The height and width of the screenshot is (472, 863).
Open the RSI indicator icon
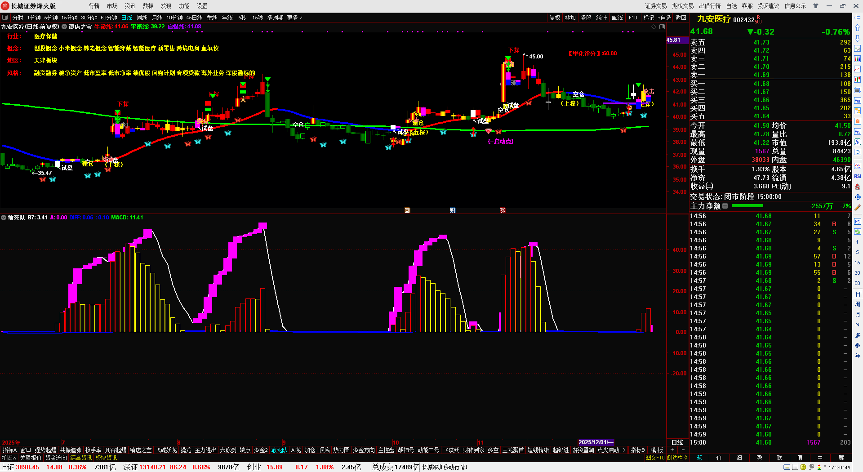[858, 176]
